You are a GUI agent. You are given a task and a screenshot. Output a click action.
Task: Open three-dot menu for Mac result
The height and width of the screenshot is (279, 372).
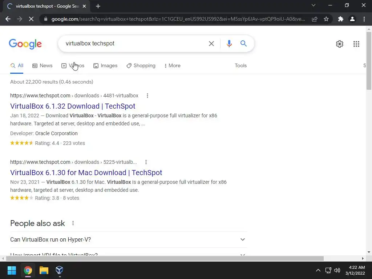tap(146, 162)
